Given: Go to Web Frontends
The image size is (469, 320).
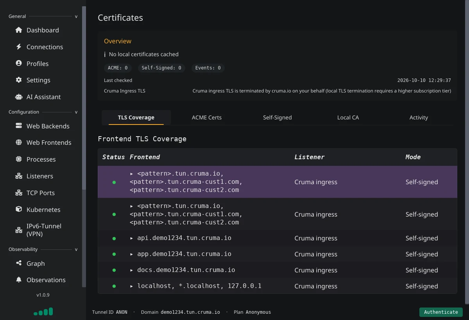Looking at the screenshot, I should click(49, 142).
